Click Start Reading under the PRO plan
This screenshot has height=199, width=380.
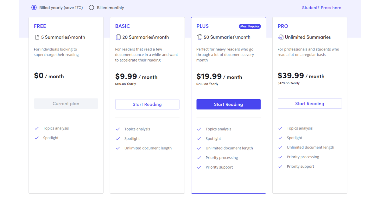click(x=310, y=104)
